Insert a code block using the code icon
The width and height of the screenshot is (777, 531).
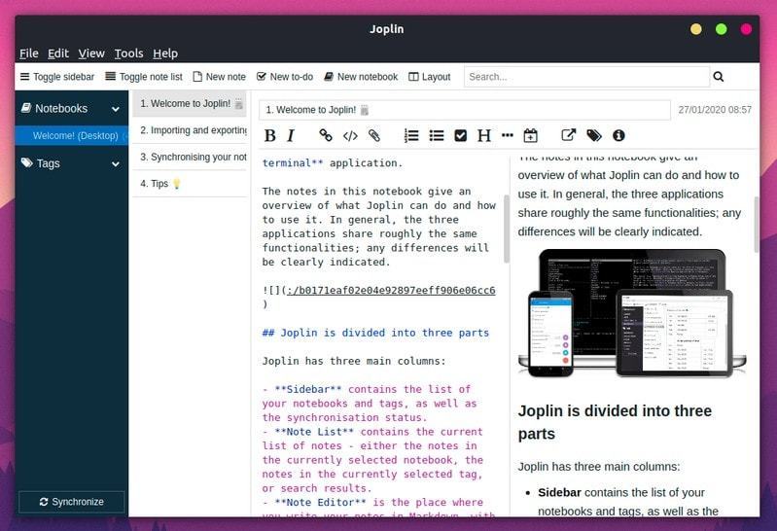click(350, 135)
